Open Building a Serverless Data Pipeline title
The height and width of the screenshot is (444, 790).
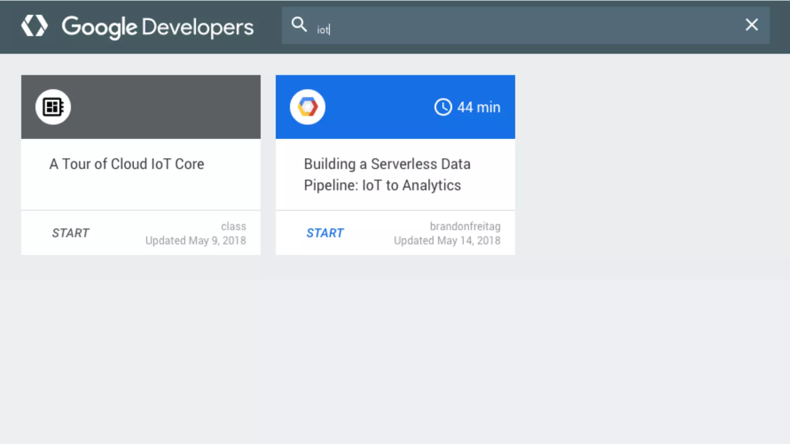pyautogui.click(x=387, y=175)
